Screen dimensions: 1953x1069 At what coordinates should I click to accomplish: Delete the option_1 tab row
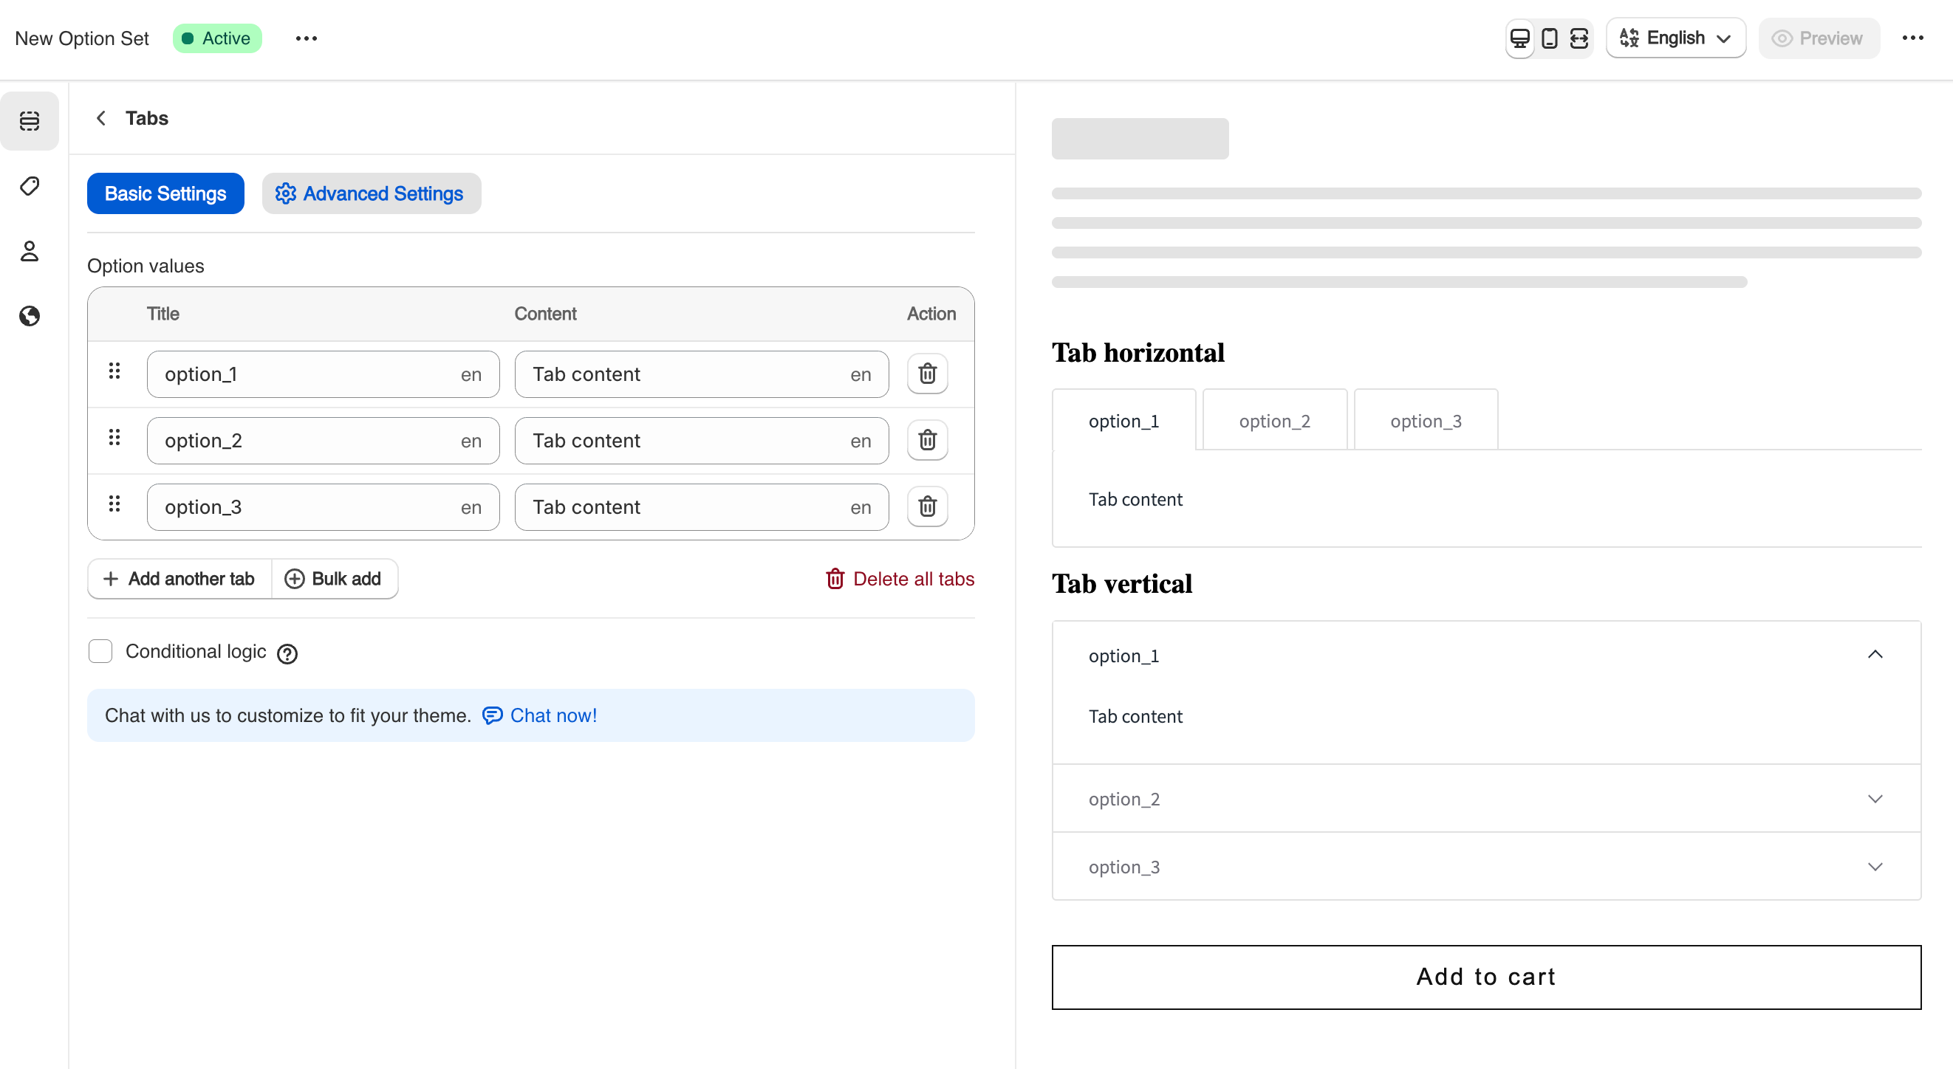click(x=926, y=374)
